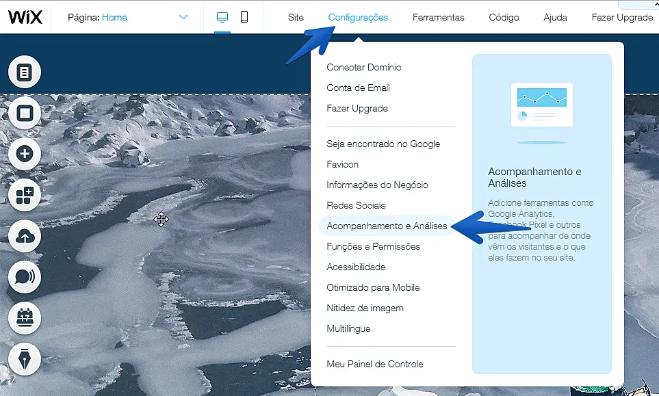659x396 pixels.
Task: Expand the Página Home page dropdown
Action: 183,17
